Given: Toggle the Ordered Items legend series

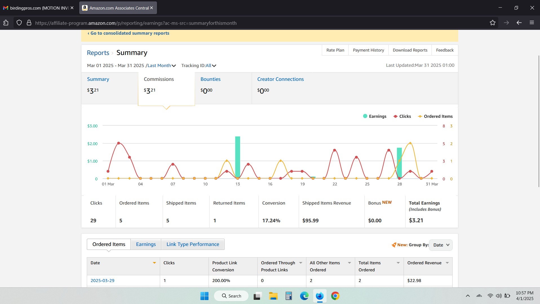Looking at the screenshot, I should [x=435, y=116].
